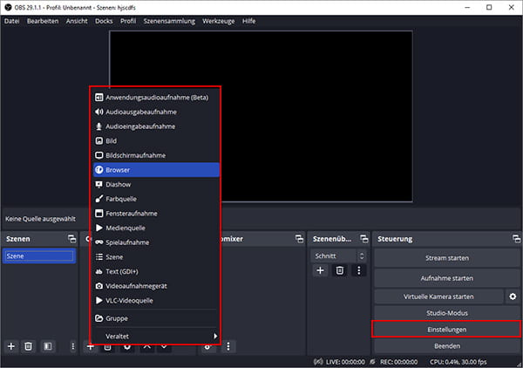Click the OBS logo in title bar
The height and width of the screenshot is (368, 523).
[x=8, y=7]
